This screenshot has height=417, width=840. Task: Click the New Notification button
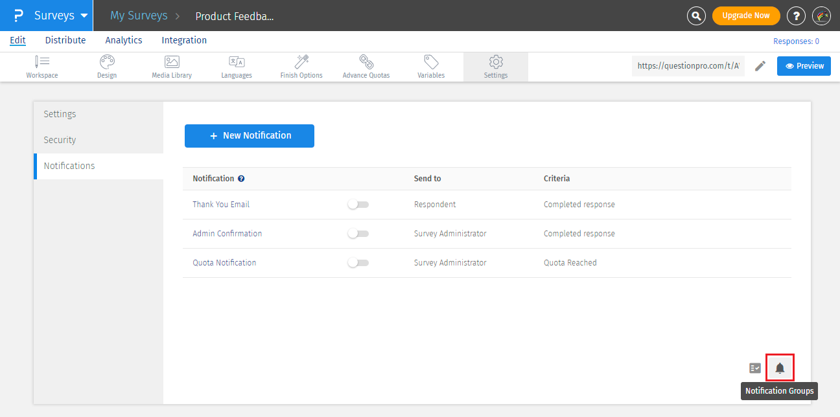(x=250, y=136)
